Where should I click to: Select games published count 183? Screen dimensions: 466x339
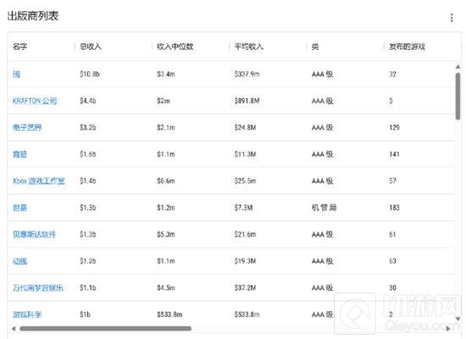pyautogui.click(x=394, y=208)
